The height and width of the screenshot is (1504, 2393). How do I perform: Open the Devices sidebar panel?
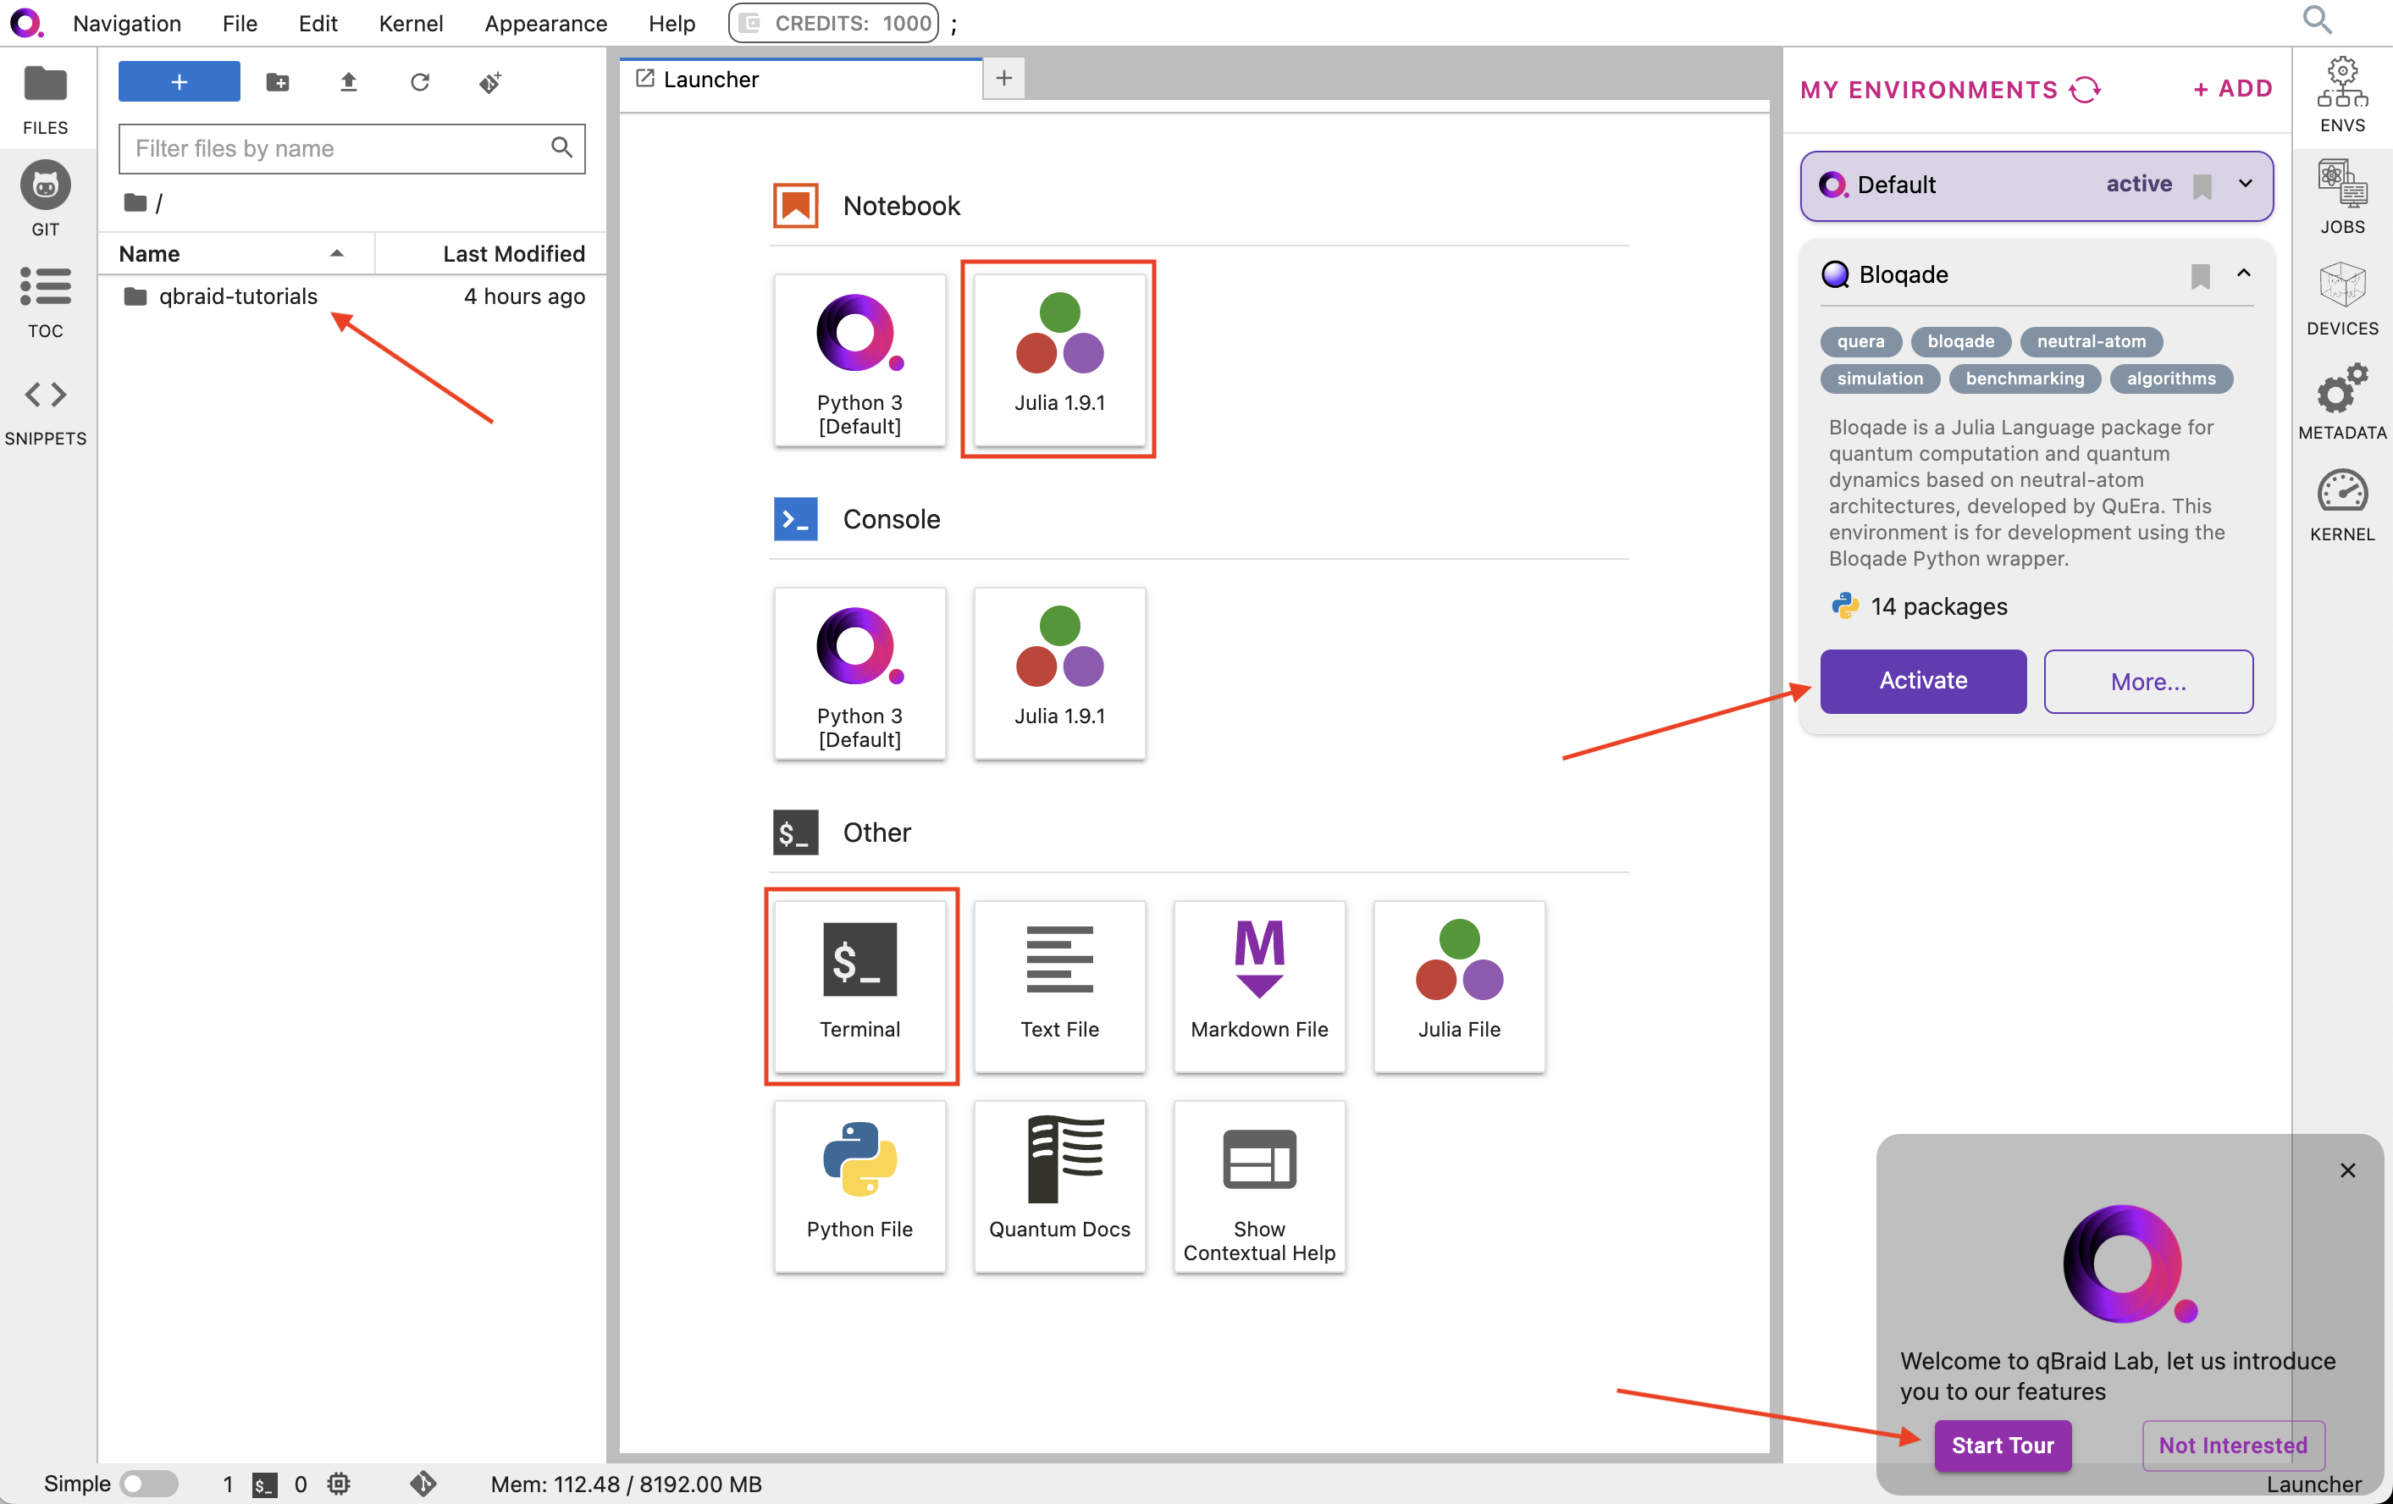2341,298
